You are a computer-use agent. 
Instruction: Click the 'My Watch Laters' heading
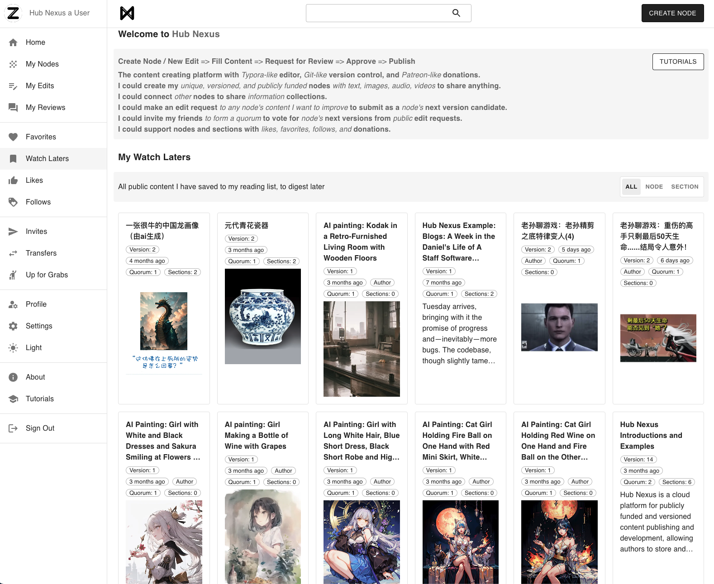click(x=154, y=157)
